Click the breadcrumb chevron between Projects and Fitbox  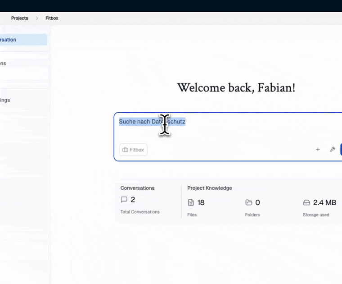point(37,18)
